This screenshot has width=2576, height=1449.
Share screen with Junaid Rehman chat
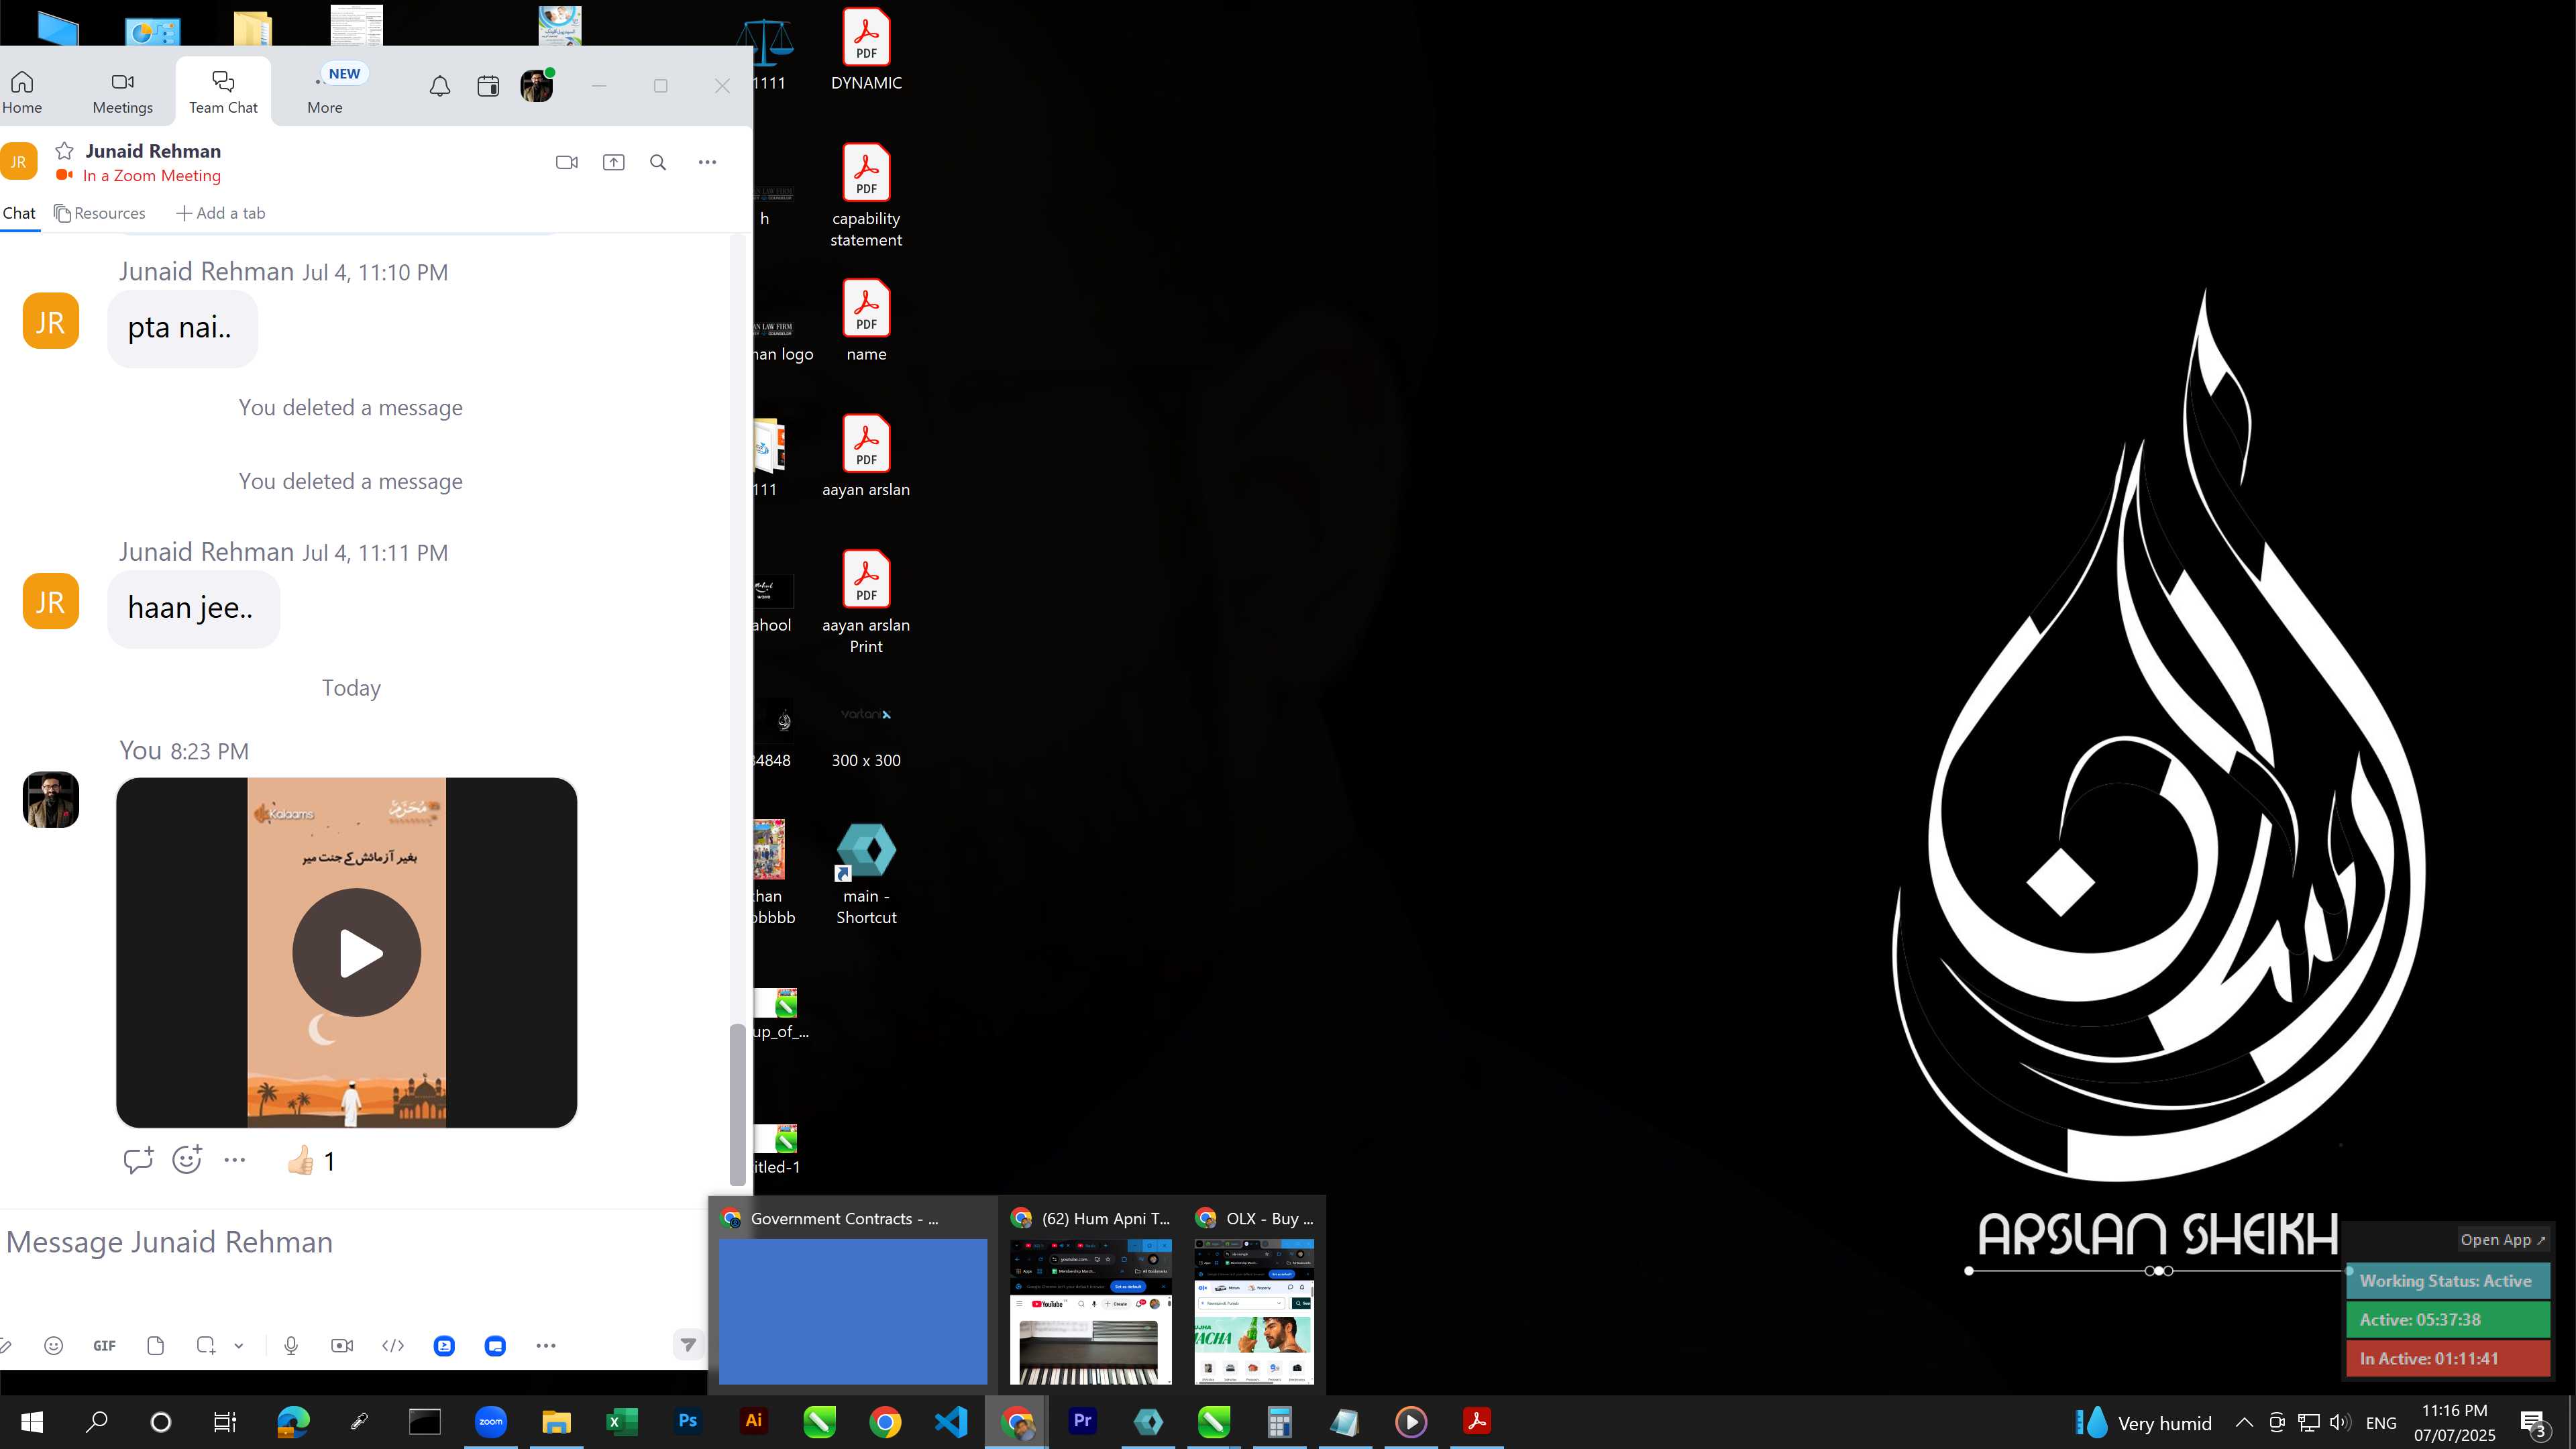pyautogui.click(x=613, y=162)
